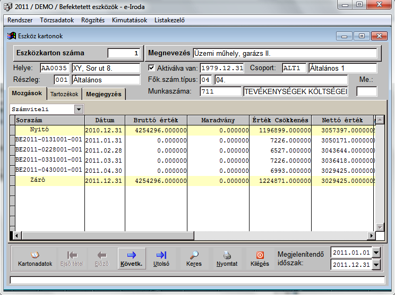Advance to next record (Követk.)

pyautogui.click(x=132, y=258)
